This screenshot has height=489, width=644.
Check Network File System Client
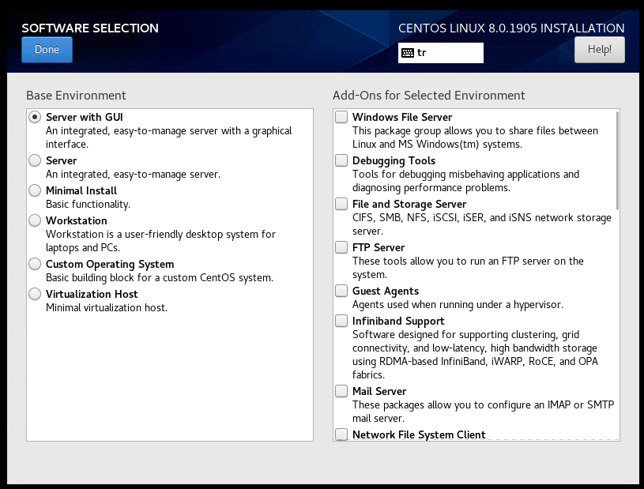341,434
